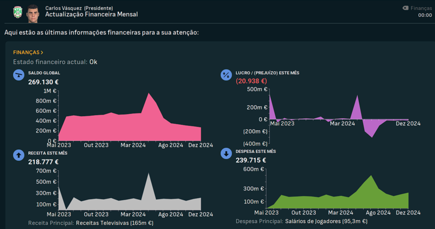Click the purple profit/loss chart
Screen dimensions: 435x229
coord(339,116)
